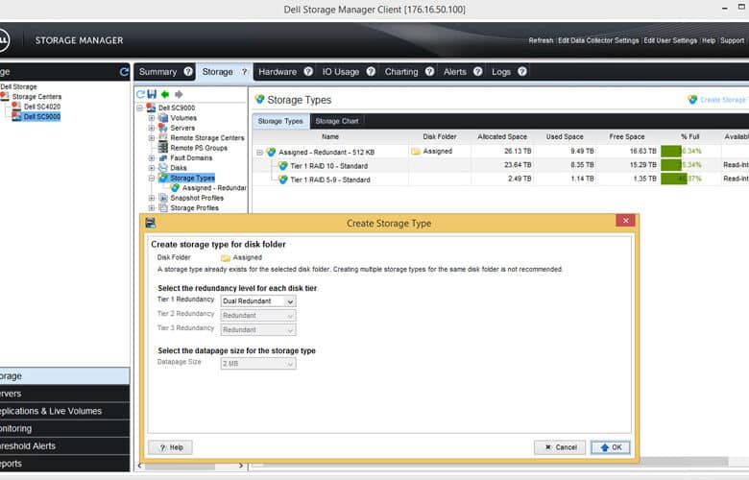Click the gray forward arrow in tree toolbar
The height and width of the screenshot is (480, 749).
(x=179, y=94)
